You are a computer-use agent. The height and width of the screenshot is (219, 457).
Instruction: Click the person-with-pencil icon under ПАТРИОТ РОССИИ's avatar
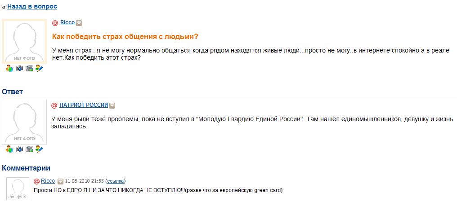coord(39,149)
